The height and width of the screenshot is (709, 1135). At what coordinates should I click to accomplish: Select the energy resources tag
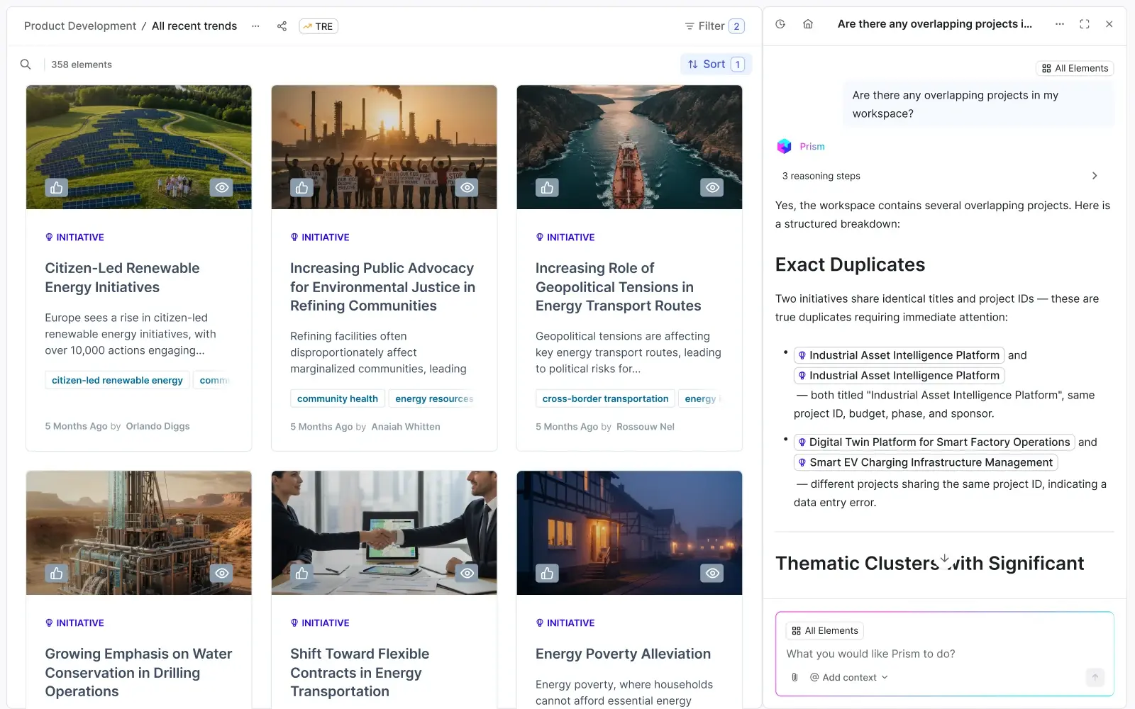click(x=433, y=398)
